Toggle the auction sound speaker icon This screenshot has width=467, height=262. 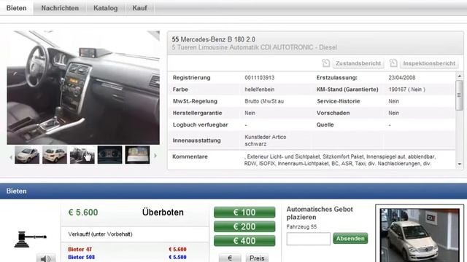coord(46,258)
